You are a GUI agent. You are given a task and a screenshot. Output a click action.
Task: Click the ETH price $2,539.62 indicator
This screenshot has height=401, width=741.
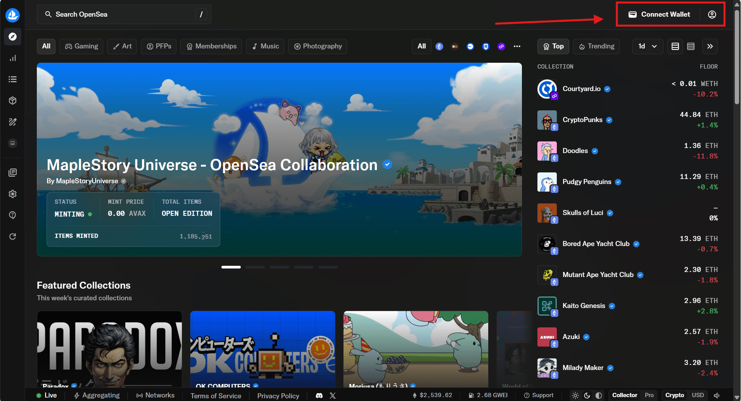tap(432, 395)
